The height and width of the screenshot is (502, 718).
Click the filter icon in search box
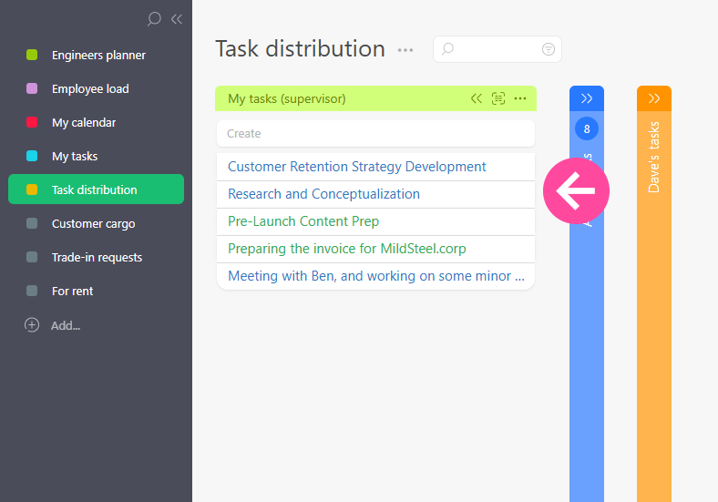(x=549, y=49)
